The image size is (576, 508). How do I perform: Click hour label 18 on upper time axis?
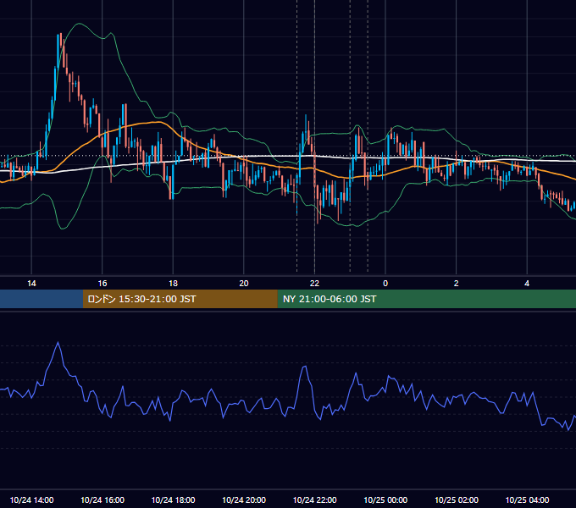pos(173,284)
